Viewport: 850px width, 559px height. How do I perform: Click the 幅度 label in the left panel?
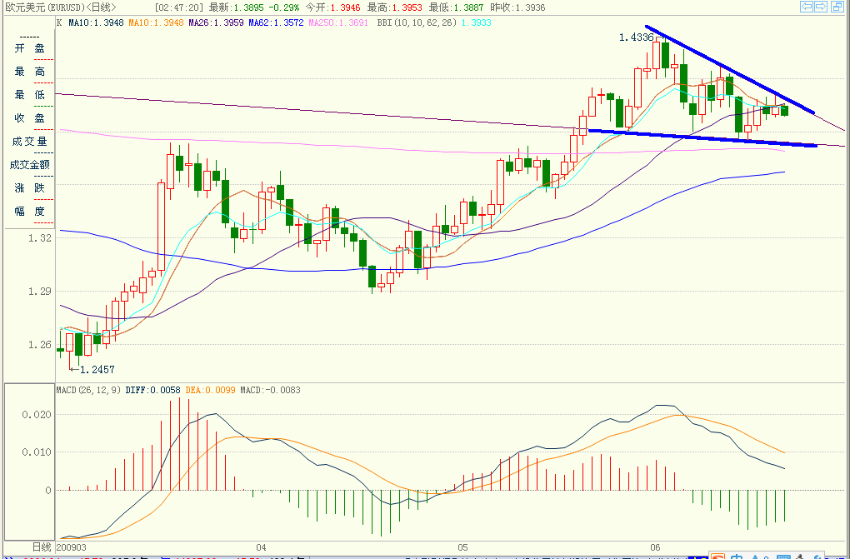[29, 212]
